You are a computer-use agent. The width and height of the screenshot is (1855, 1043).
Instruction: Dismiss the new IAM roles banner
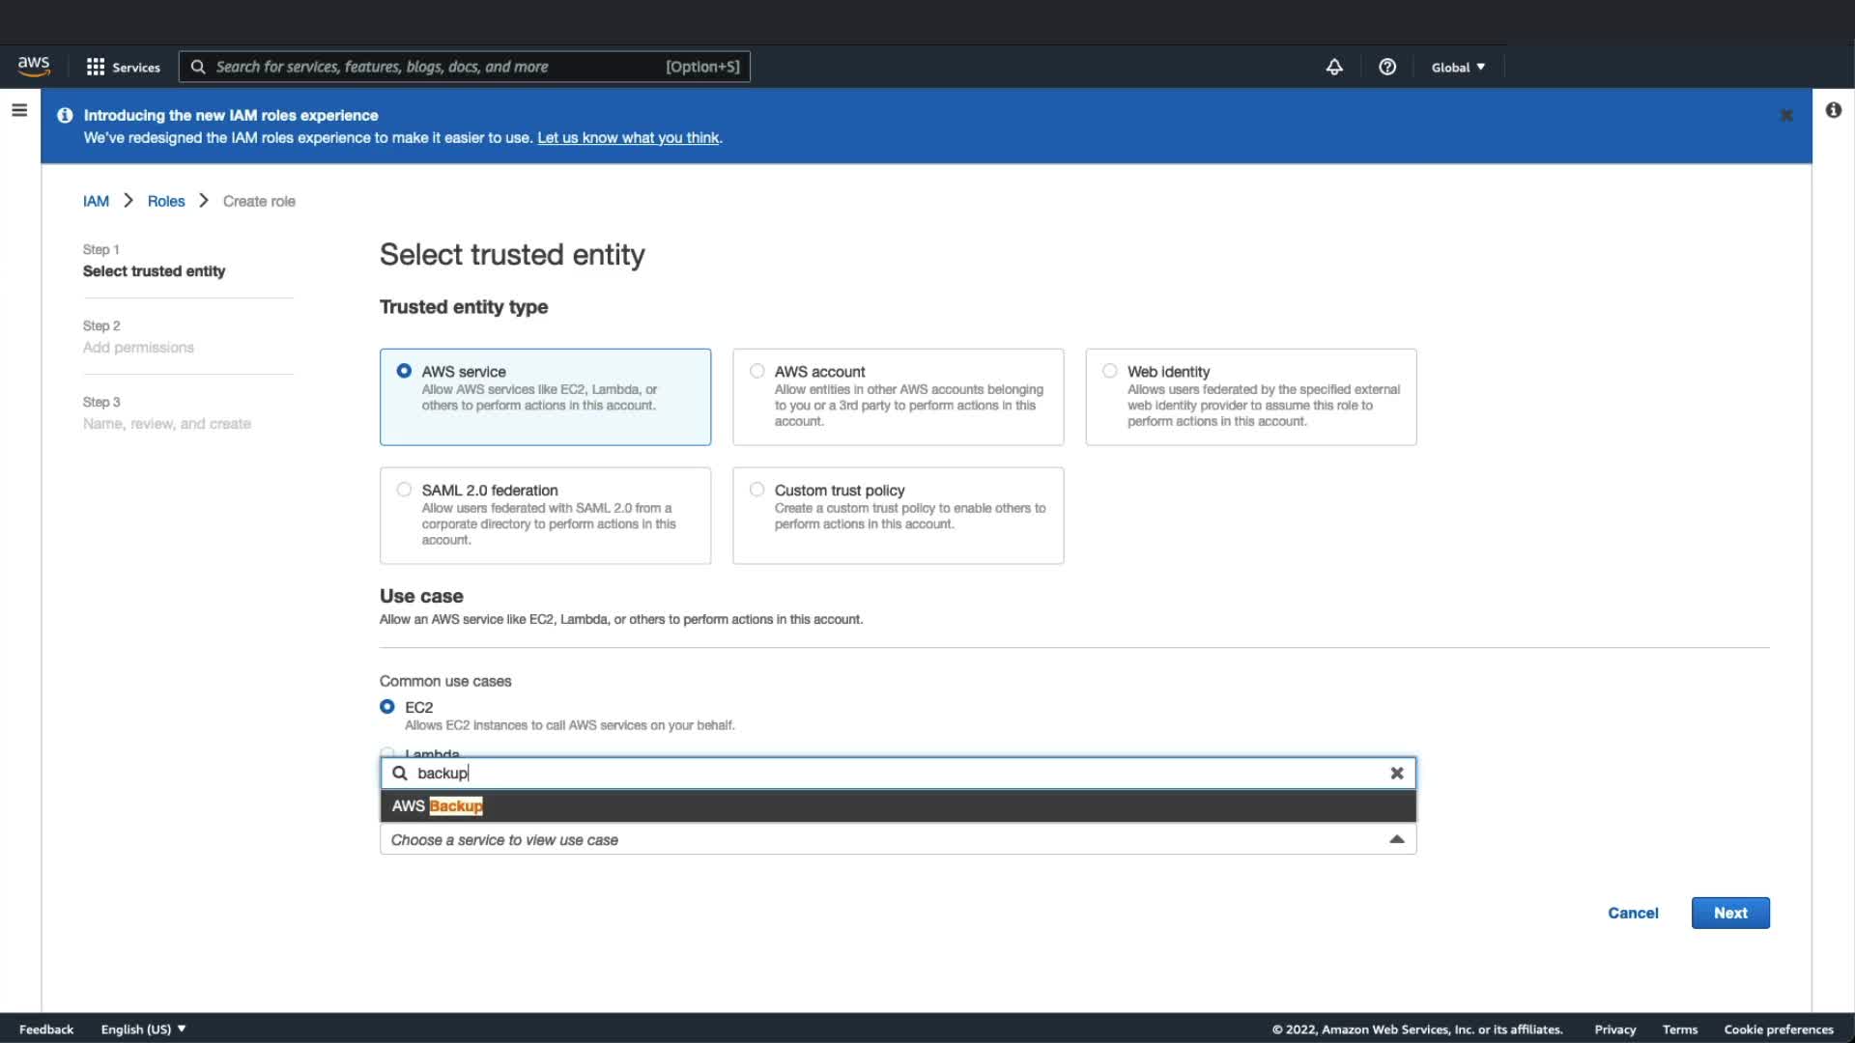point(1785,115)
